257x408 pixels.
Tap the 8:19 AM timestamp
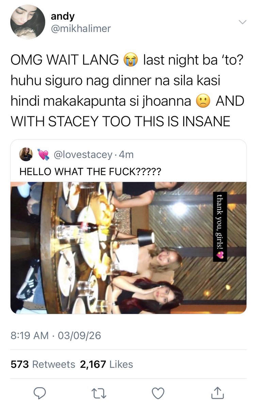30,336
